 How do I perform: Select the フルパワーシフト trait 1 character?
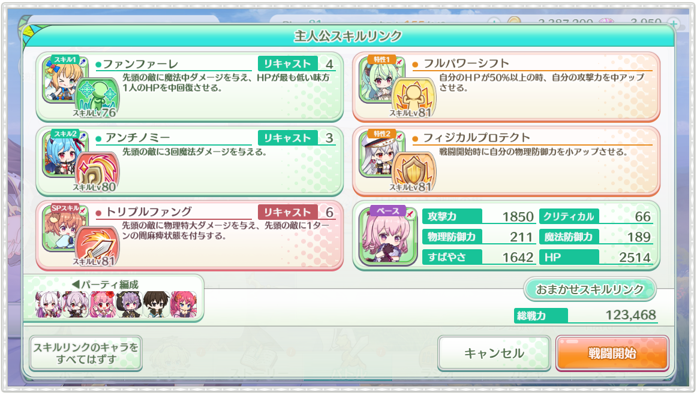(x=380, y=80)
